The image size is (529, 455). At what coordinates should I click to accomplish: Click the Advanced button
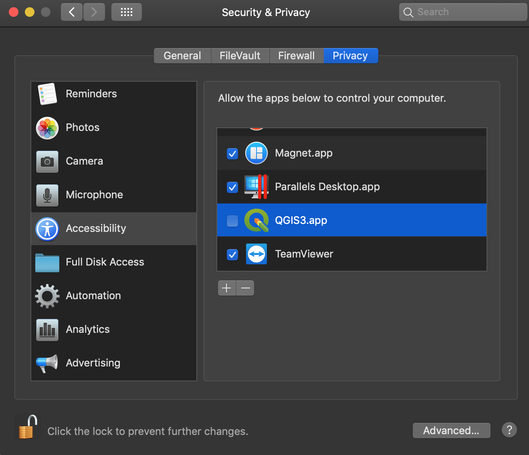pyautogui.click(x=451, y=431)
